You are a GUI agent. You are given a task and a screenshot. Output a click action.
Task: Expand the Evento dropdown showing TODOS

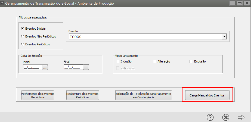tap(224, 37)
